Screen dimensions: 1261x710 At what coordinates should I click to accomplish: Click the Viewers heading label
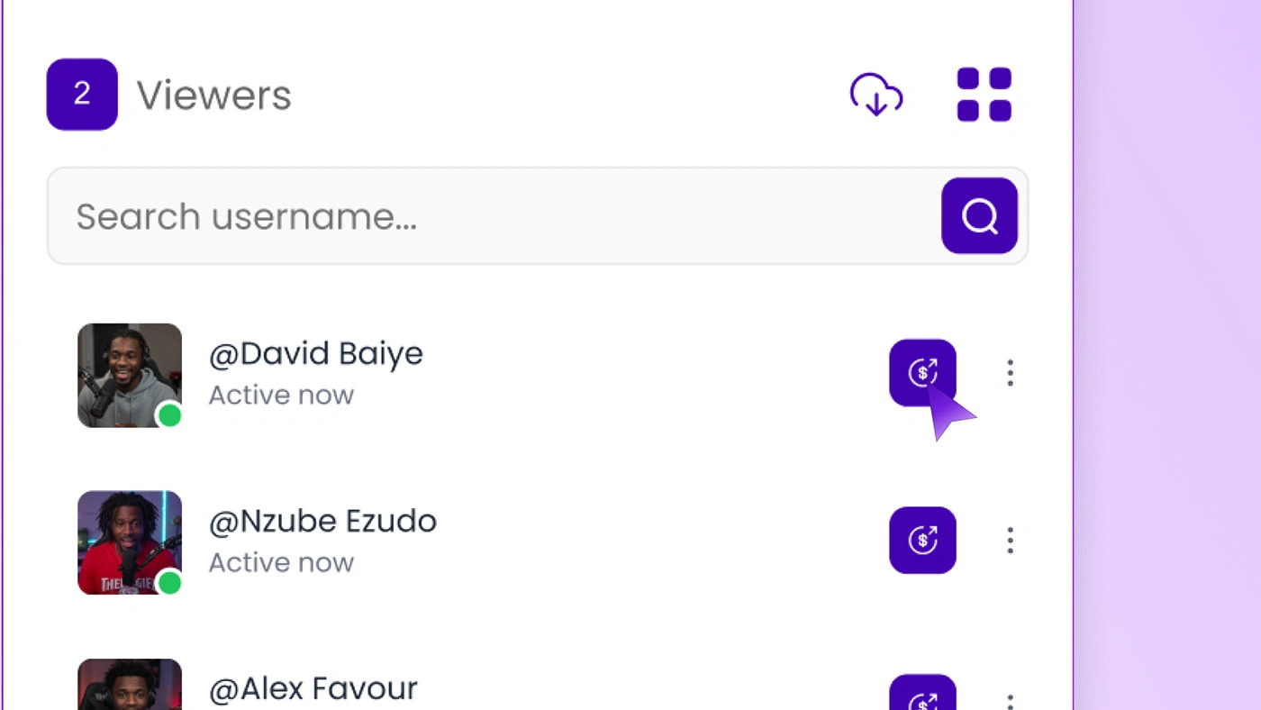213,95
